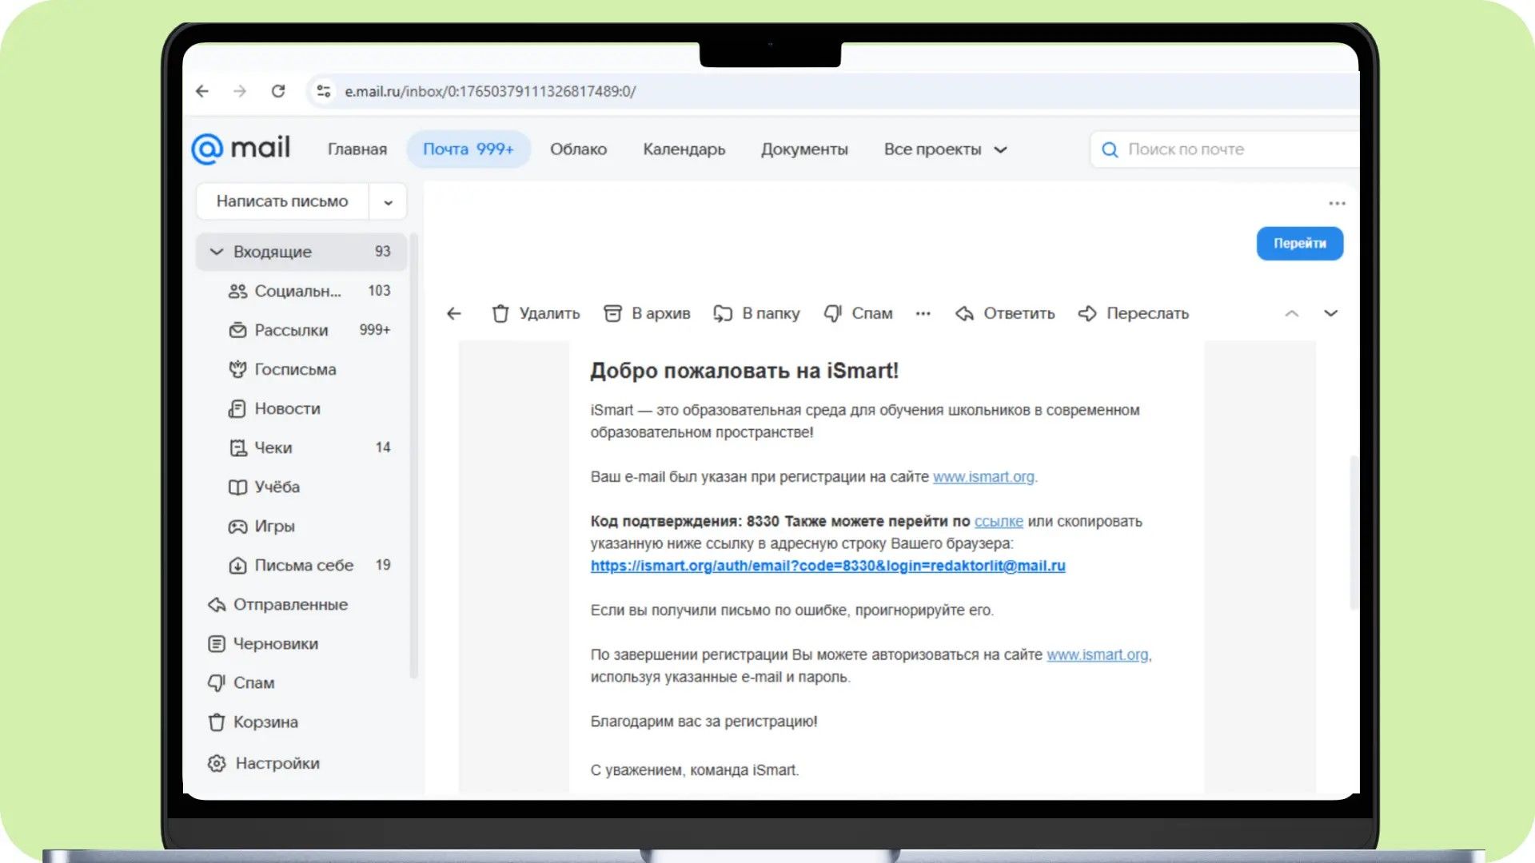This screenshot has height=863, width=1535.
Task: Click the trash icon to delete the letter
Action: pyautogui.click(x=500, y=313)
